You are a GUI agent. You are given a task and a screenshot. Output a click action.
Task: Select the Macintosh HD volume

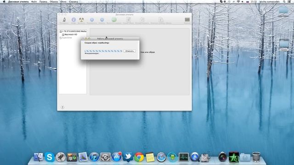(69, 35)
